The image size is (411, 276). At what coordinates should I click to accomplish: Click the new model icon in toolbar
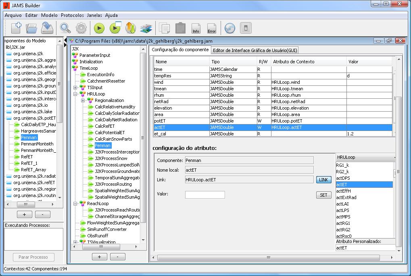(x=16, y=28)
